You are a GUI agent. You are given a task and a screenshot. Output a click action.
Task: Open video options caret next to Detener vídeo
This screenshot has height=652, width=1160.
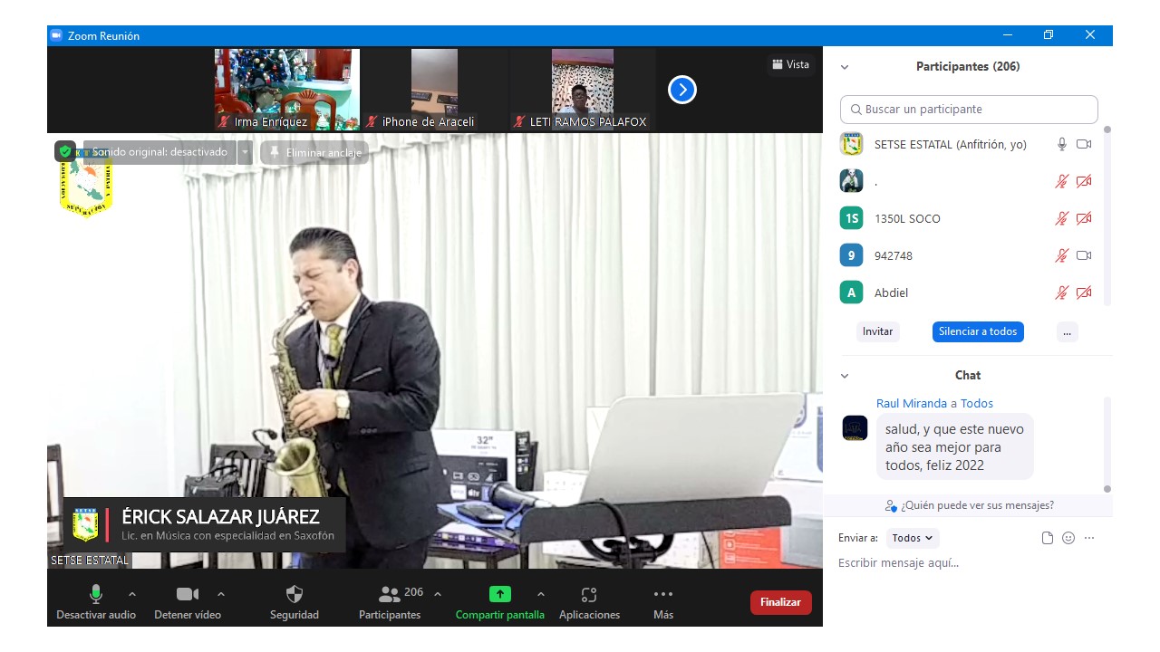[221, 594]
